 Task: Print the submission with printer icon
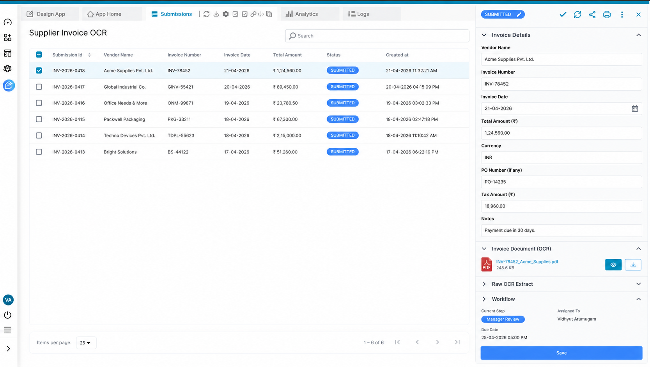607,15
